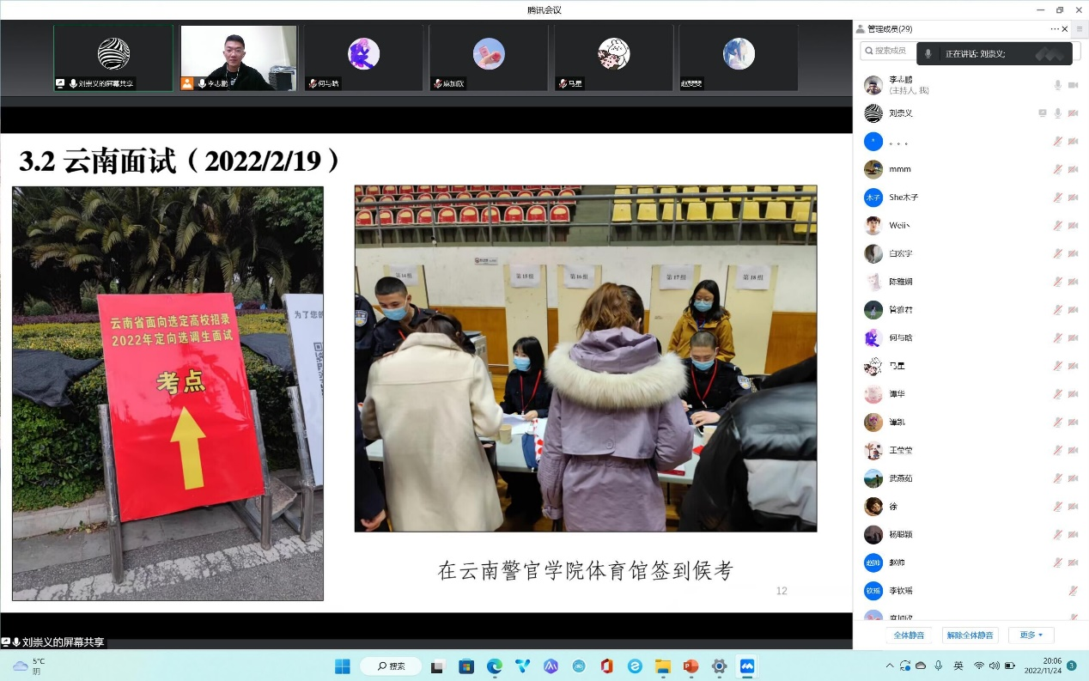Screen dimensions: 1089x681
Task: Toggle camera for member mmm
Action: pos(1073,170)
